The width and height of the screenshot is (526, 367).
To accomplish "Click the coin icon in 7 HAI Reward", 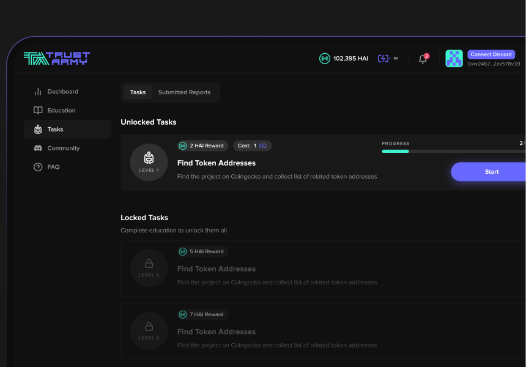I will (183, 314).
